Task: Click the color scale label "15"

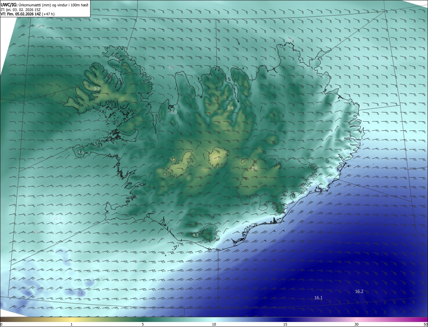Action: click(285, 324)
